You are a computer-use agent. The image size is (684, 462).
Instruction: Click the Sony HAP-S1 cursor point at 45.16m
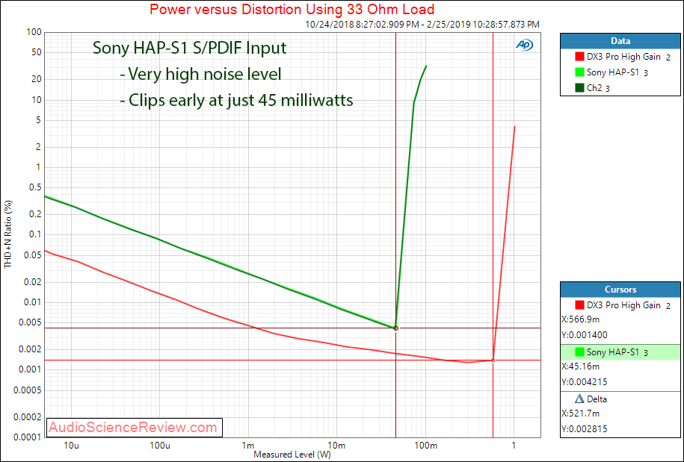tap(395, 328)
